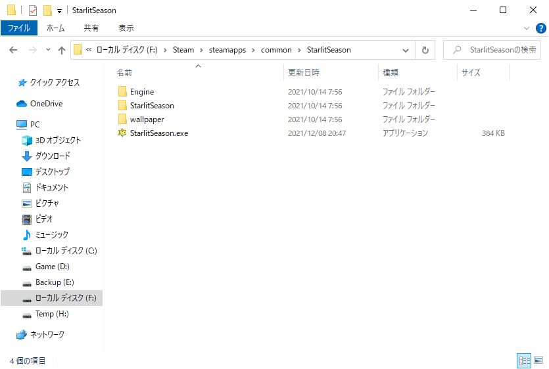The image size is (549, 369).
Task: Click the folder icon in address bar
Action: click(x=78, y=50)
